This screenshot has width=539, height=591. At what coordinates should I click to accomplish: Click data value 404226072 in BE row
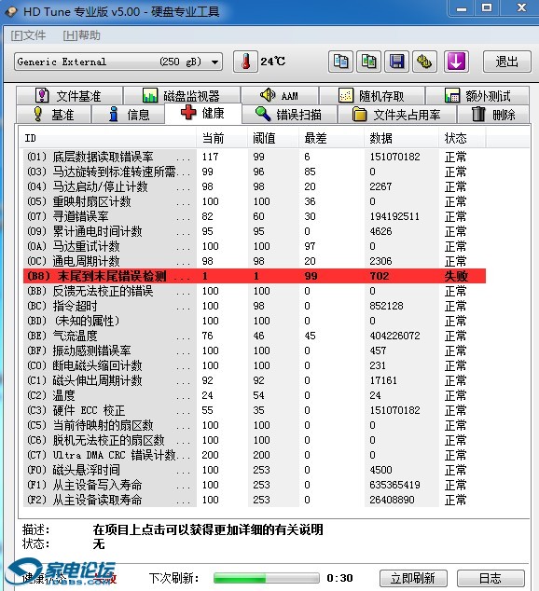394,336
